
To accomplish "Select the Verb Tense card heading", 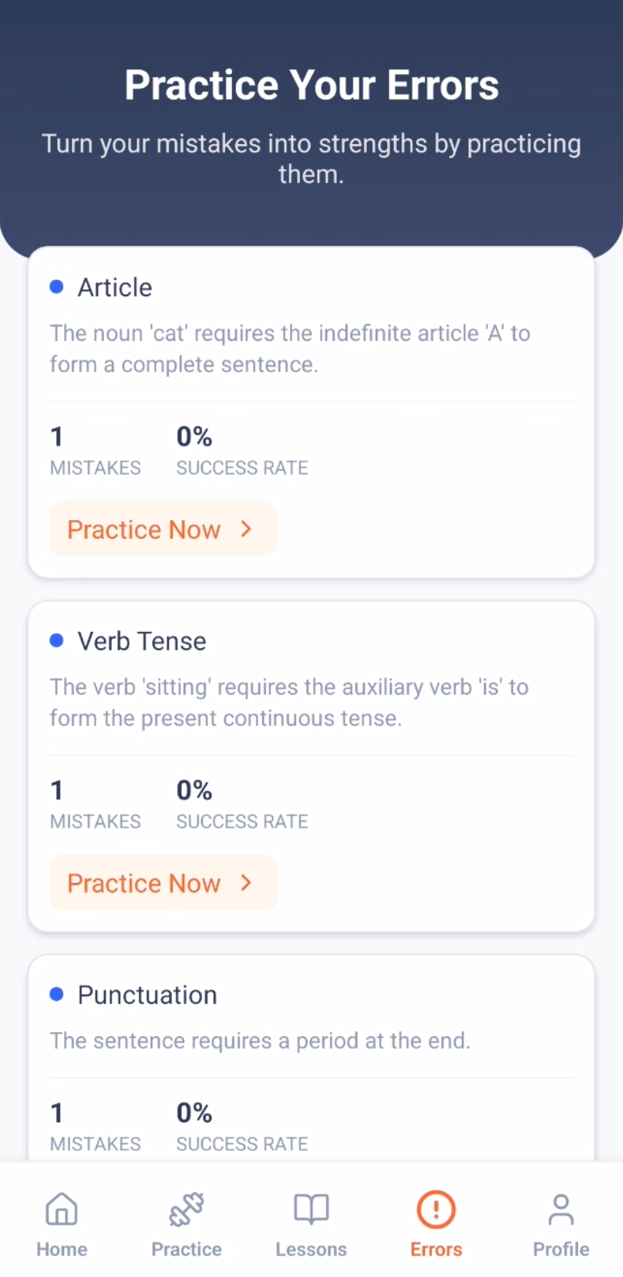I will tap(142, 641).
